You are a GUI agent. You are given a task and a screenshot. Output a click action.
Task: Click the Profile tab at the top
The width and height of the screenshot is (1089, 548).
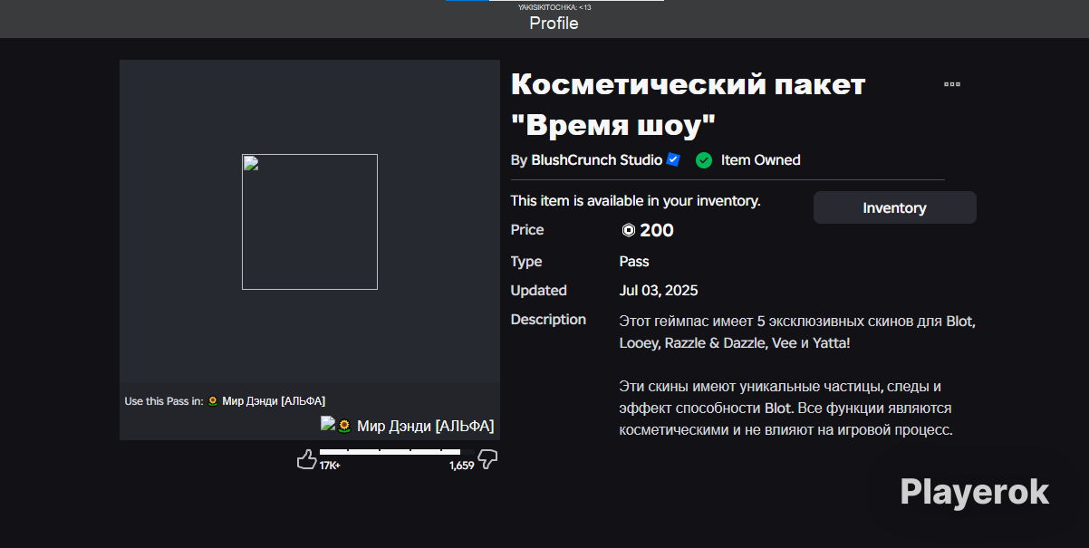coord(554,24)
